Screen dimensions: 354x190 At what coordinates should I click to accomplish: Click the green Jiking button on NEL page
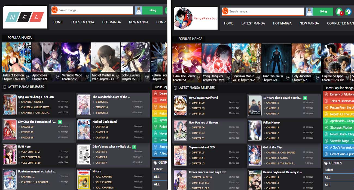(152, 10)
